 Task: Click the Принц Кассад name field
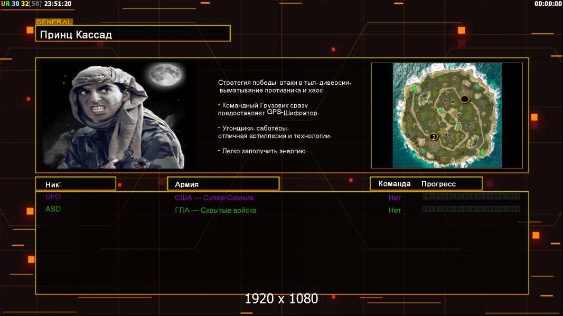pyautogui.click(x=133, y=34)
